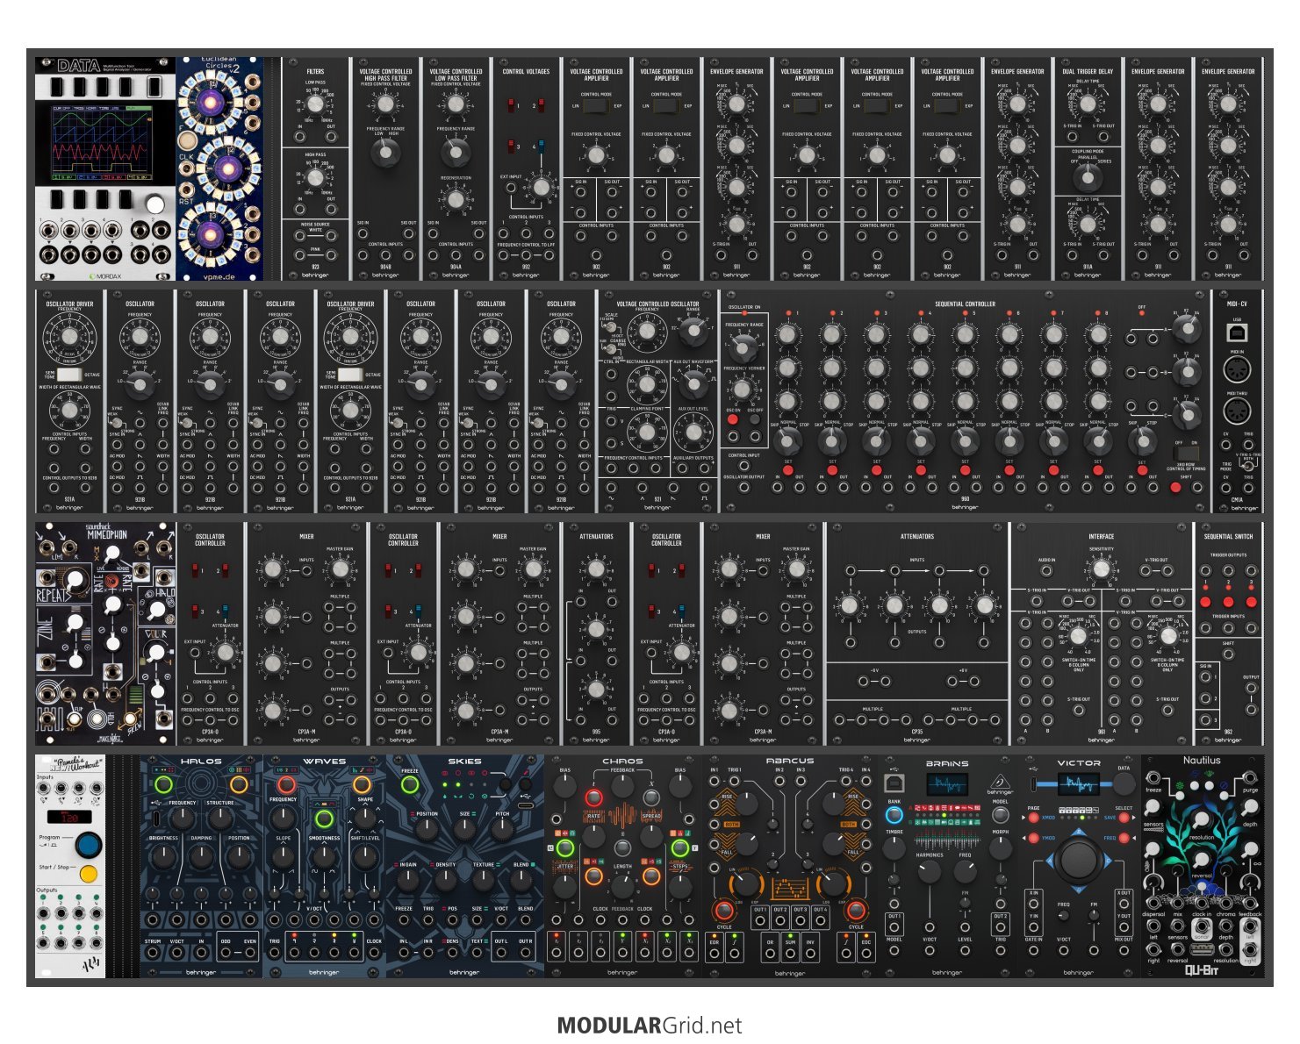
Task: Click the USB-C port on Skies
Action: (x=525, y=805)
